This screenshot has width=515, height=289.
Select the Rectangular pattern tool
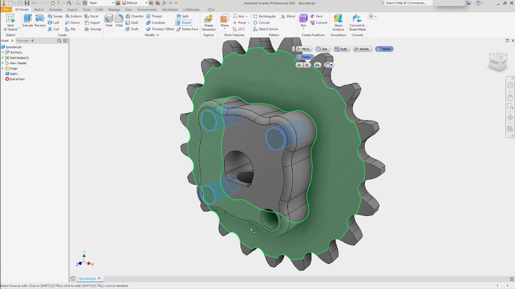264,16
